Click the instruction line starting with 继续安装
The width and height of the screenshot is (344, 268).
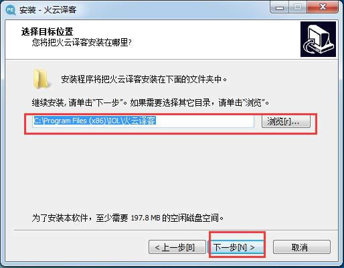click(151, 103)
